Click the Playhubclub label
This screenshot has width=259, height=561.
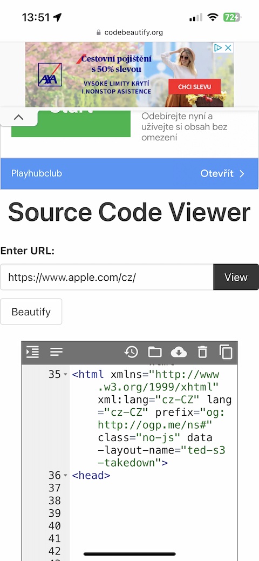(x=37, y=173)
